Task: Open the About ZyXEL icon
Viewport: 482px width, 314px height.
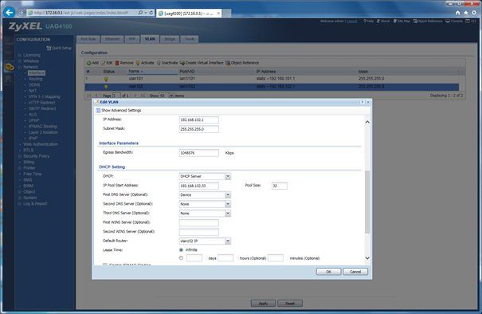Action: [378, 22]
